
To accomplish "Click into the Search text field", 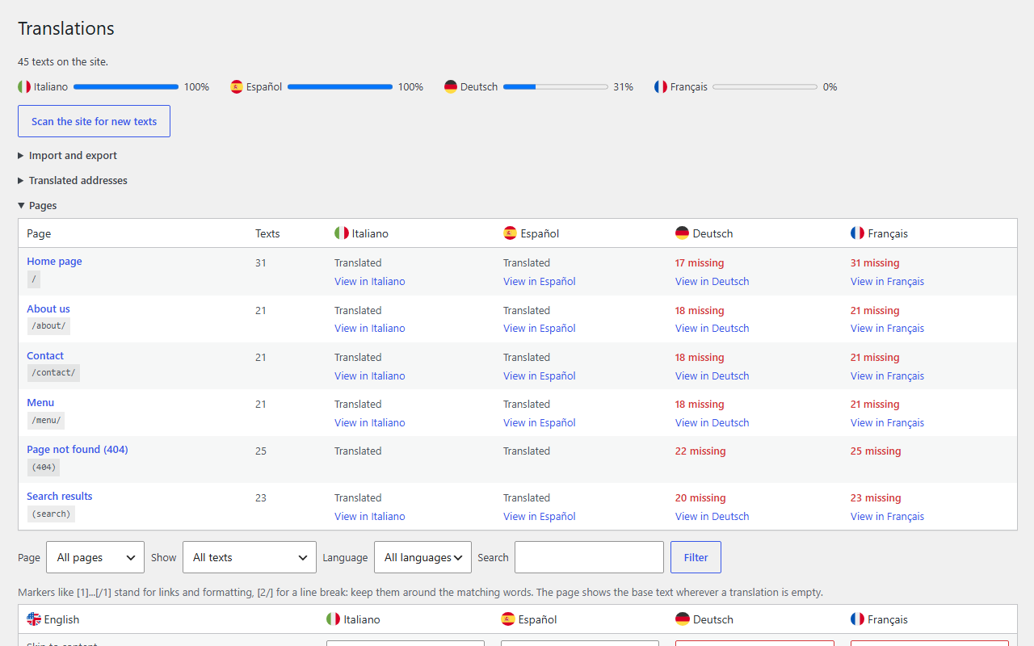I will click(589, 557).
